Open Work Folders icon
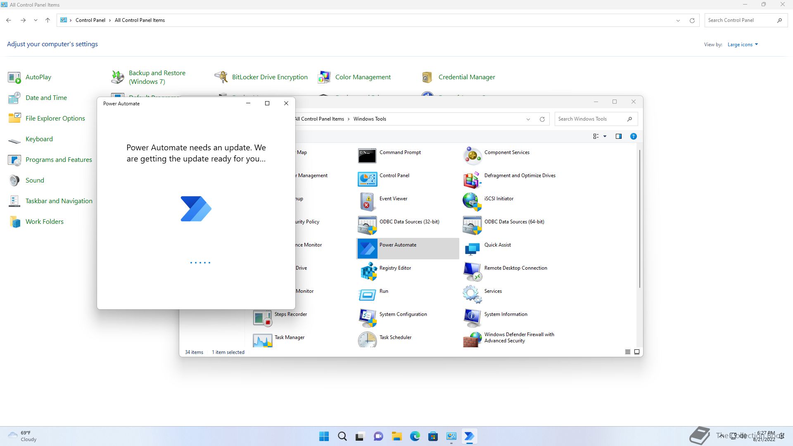 pyautogui.click(x=14, y=222)
